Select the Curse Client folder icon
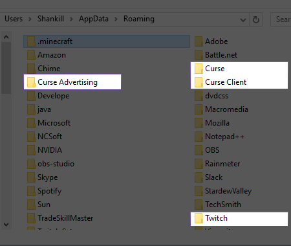291x246 pixels. coord(199,82)
